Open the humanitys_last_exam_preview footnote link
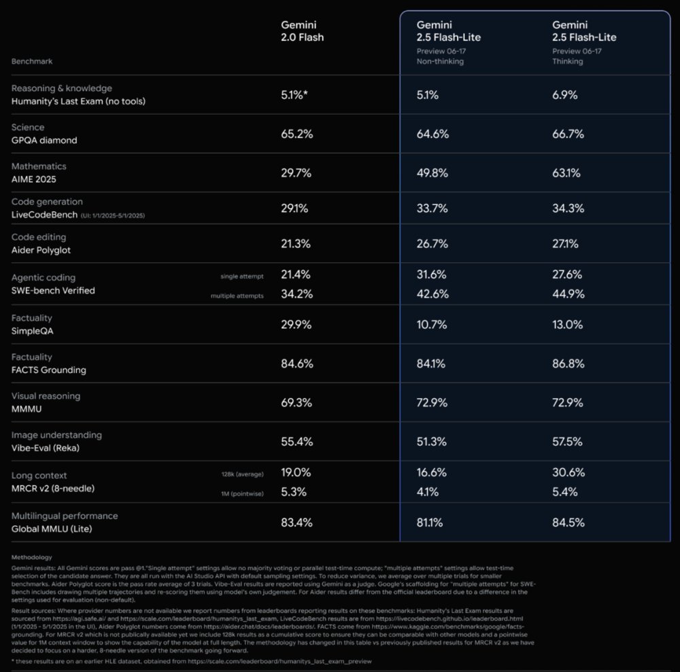Viewport: 680px width, 672px height. 280,661
